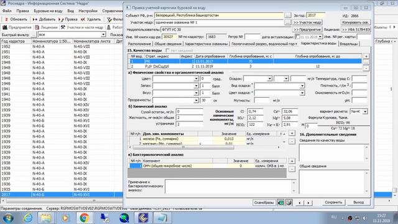
Task: Click the minus button beside water quality table
Action: (x=366, y=68)
